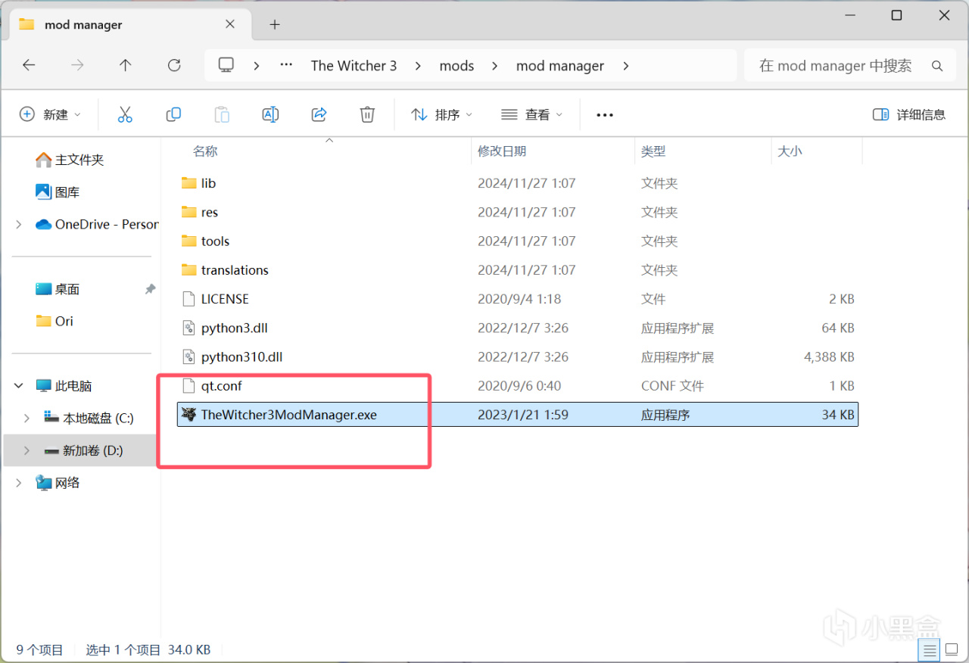Viewport: 969px width, 663px height.
Task: Expand the chevron after mod manager in address bar
Action: (x=625, y=66)
